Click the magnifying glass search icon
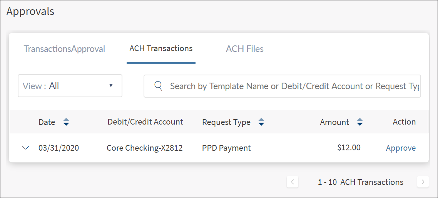 tap(158, 86)
